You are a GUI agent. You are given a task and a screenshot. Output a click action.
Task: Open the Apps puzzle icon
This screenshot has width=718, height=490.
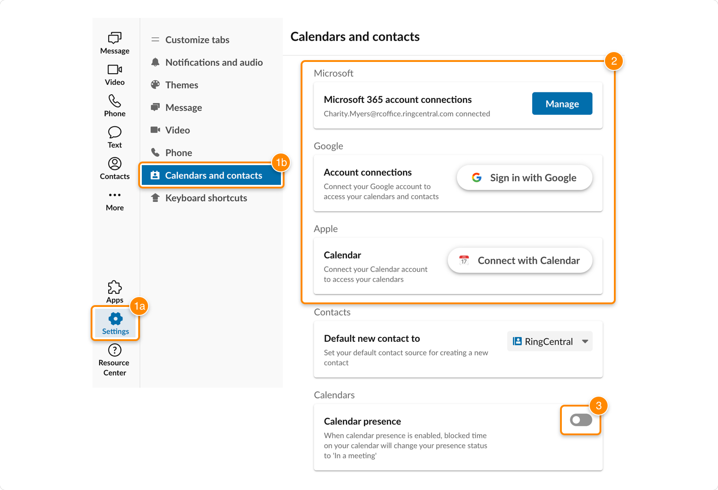pos(114,288)
